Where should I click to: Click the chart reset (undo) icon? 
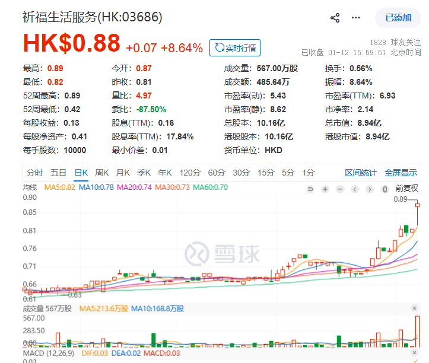point(310,189)
